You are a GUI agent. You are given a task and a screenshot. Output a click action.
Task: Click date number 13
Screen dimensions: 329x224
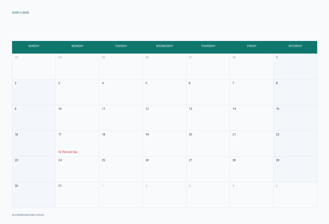point(191,109)
